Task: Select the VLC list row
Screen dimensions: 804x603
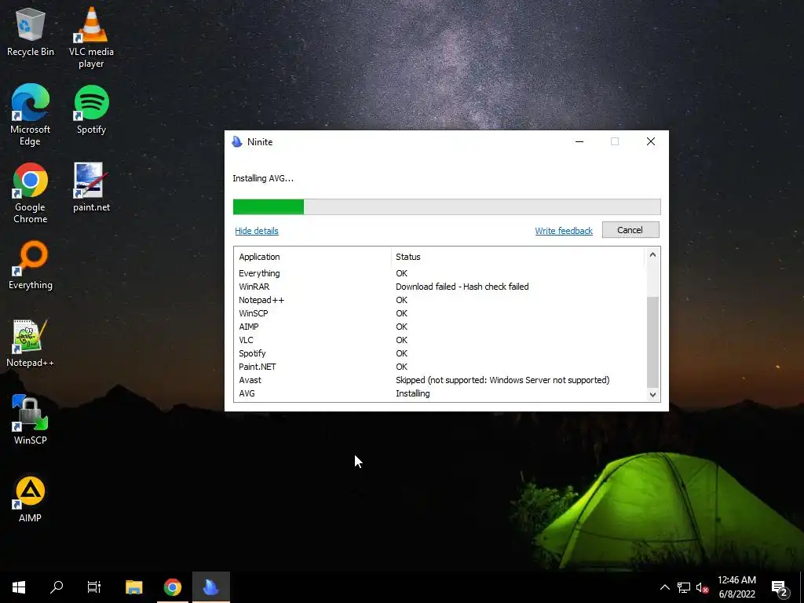Action: coord(440,340)
